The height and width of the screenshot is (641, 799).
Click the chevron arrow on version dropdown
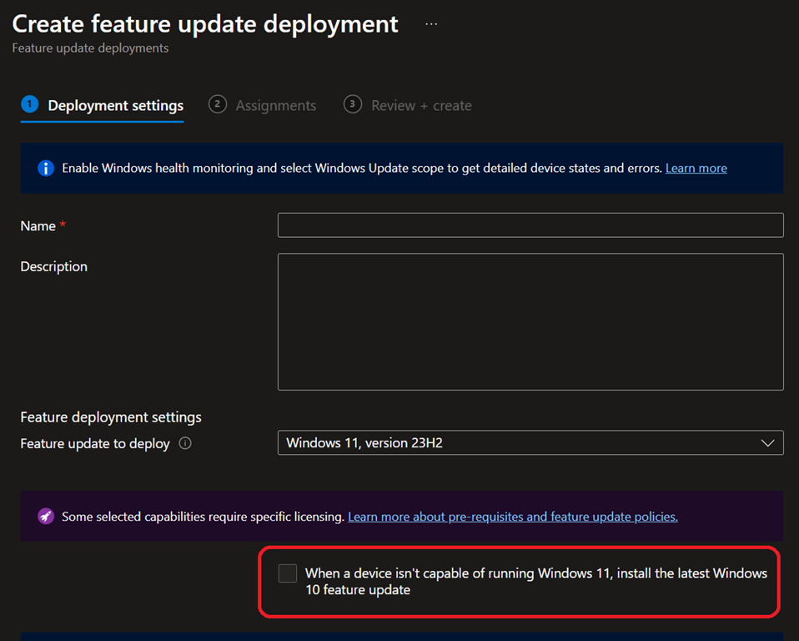tap(767, 443)
